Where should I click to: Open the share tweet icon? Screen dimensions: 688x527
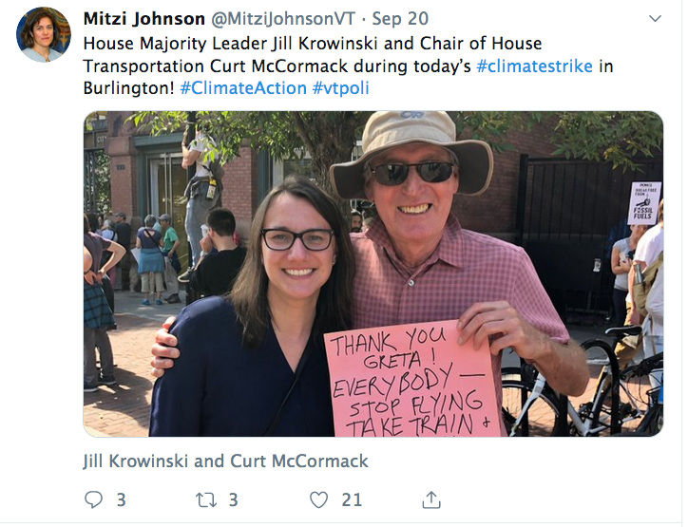point(431,499)
